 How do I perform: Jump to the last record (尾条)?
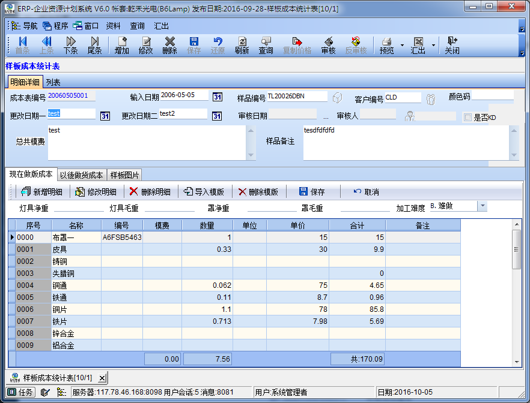point(95,45)
